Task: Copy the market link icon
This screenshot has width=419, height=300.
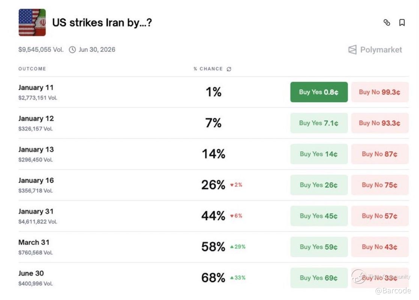Action: [x=387, y=23]
